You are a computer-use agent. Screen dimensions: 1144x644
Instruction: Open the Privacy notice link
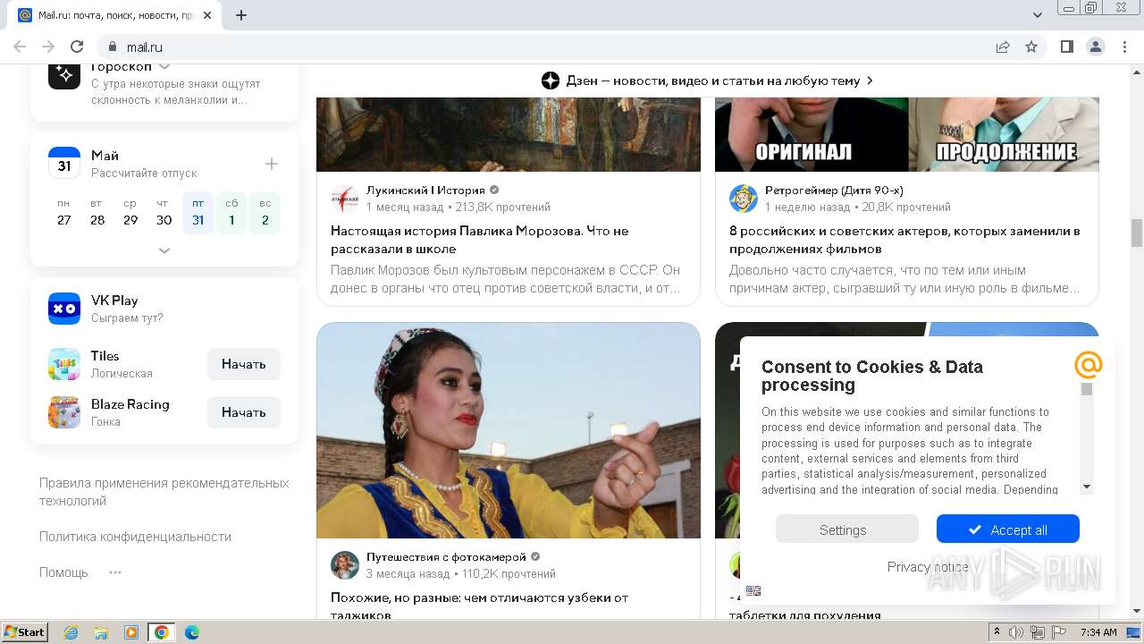click(928, 566)
